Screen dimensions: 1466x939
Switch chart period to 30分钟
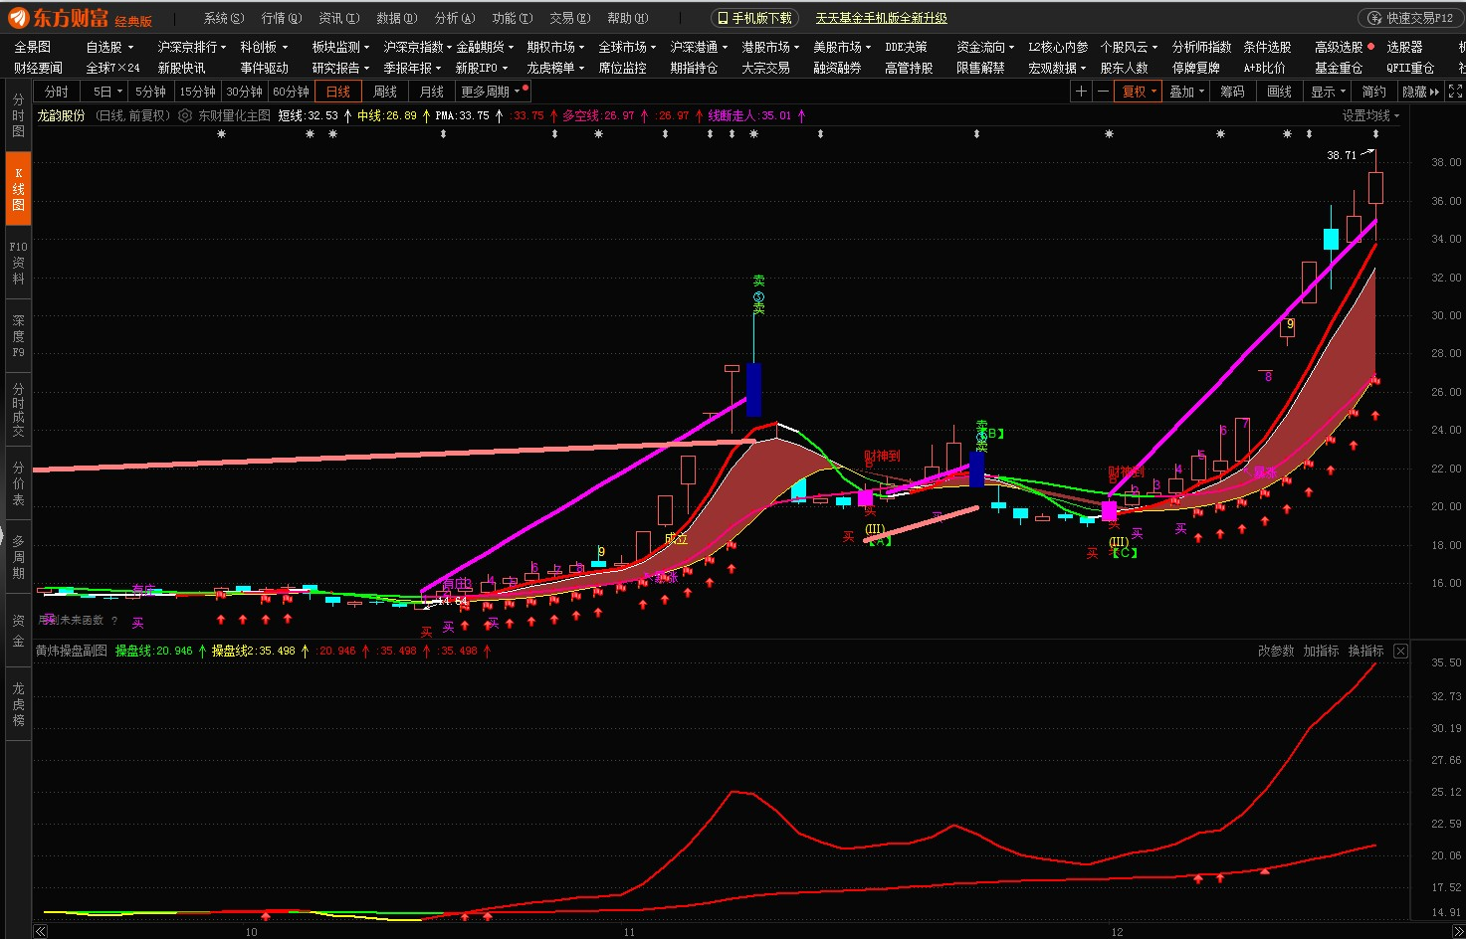[x=244, y=92]
